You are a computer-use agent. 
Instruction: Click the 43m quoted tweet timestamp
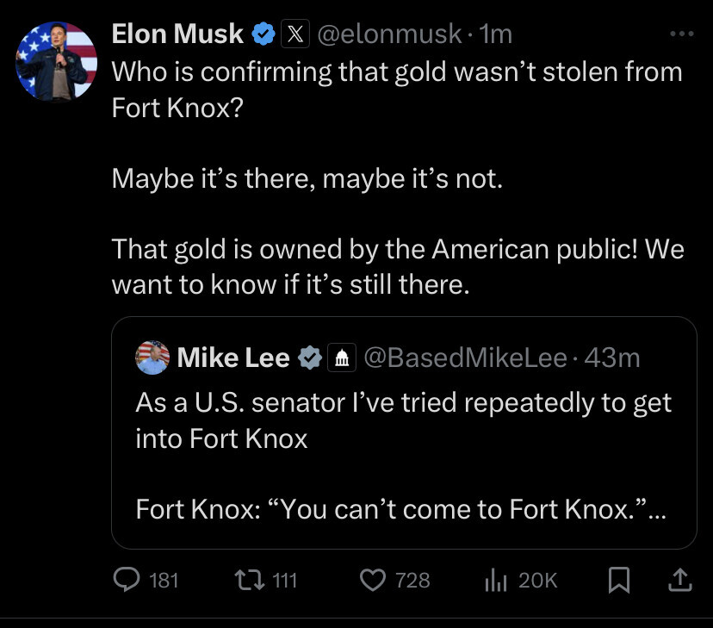[x=612, y=358]
